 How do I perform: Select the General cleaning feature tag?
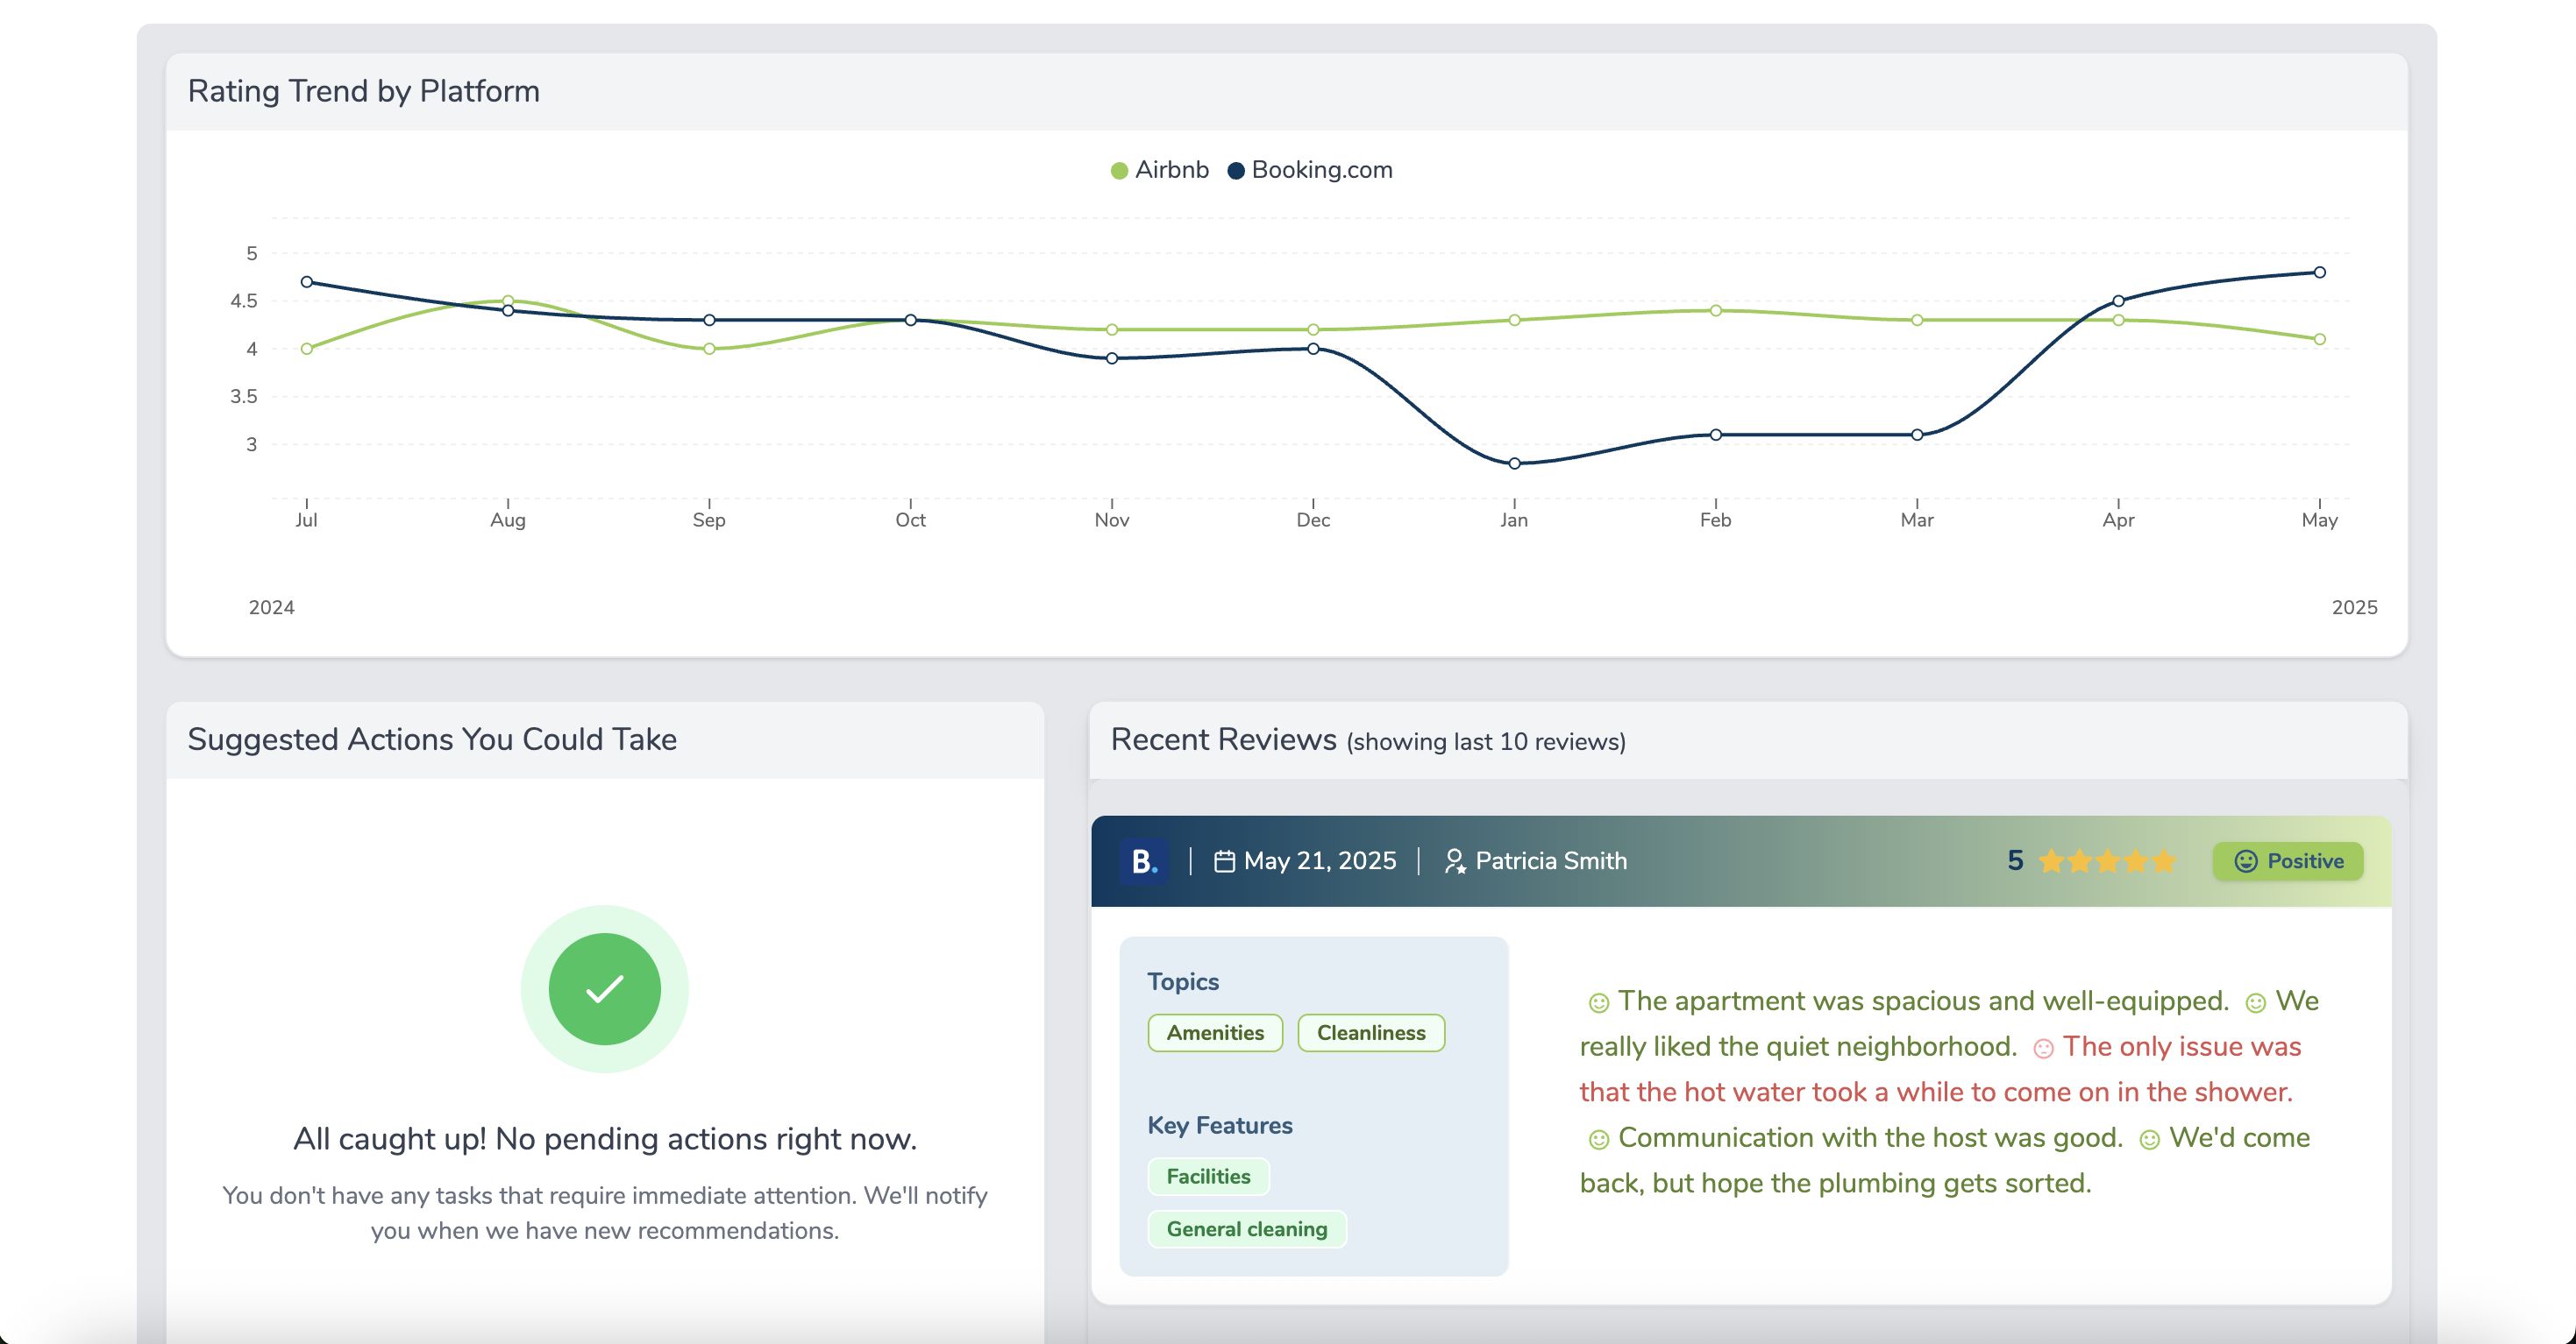1246,1229
